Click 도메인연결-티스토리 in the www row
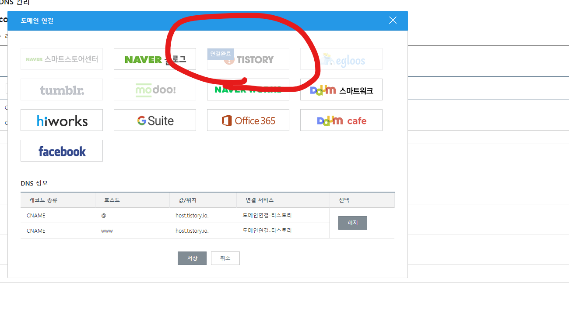Viewport: 569px width, 310px height. click(267, 231)
